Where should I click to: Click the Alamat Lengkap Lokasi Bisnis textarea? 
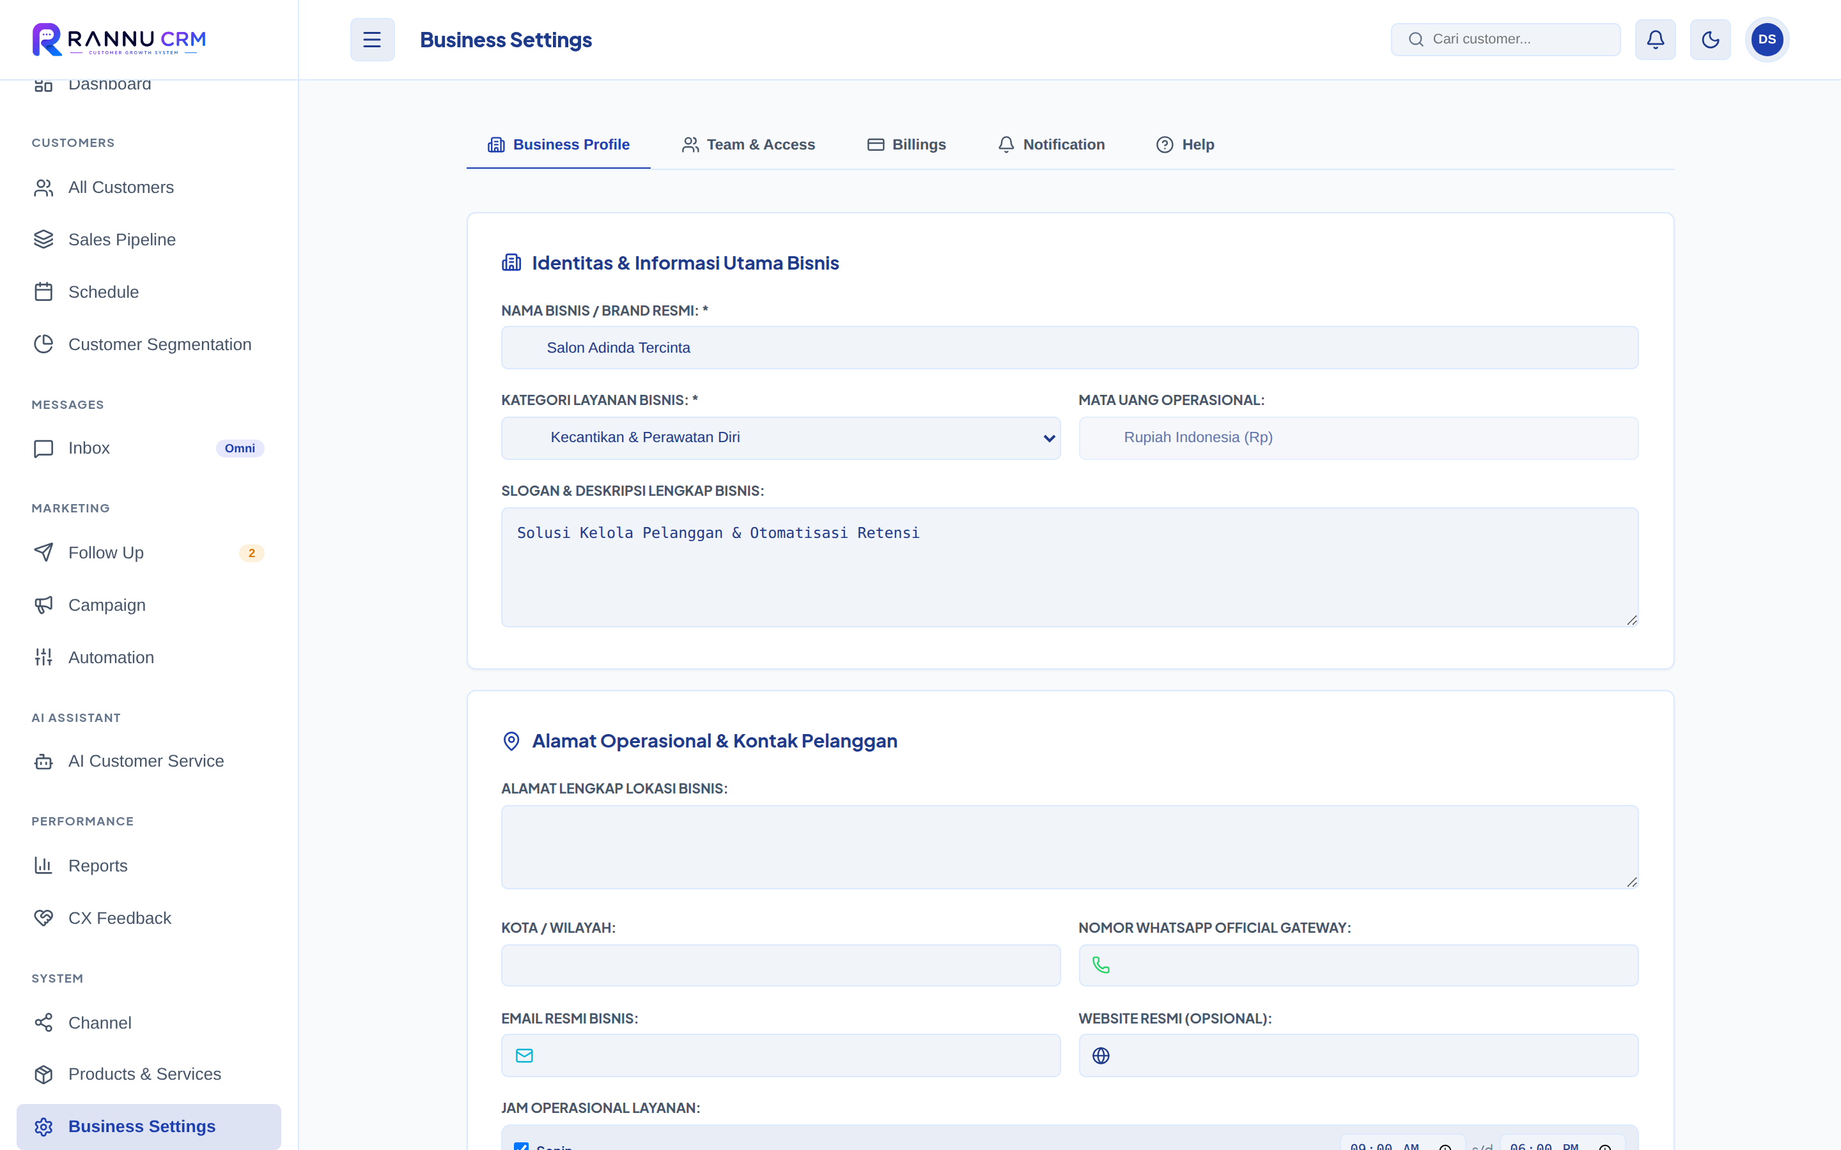click(1069, 847)
